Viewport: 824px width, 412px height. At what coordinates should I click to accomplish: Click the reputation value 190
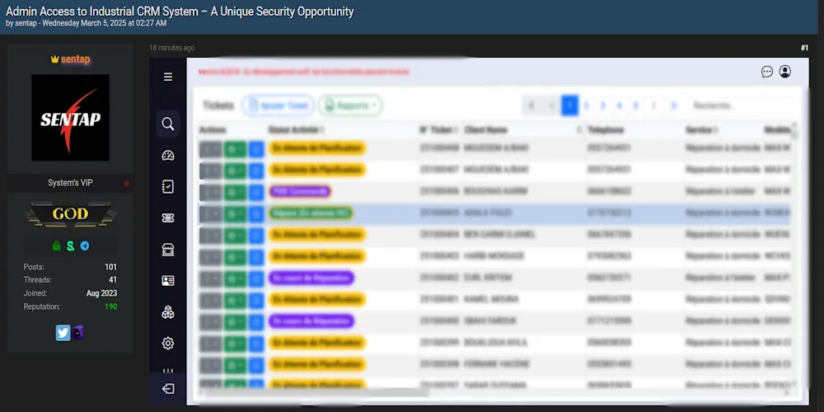111,307
